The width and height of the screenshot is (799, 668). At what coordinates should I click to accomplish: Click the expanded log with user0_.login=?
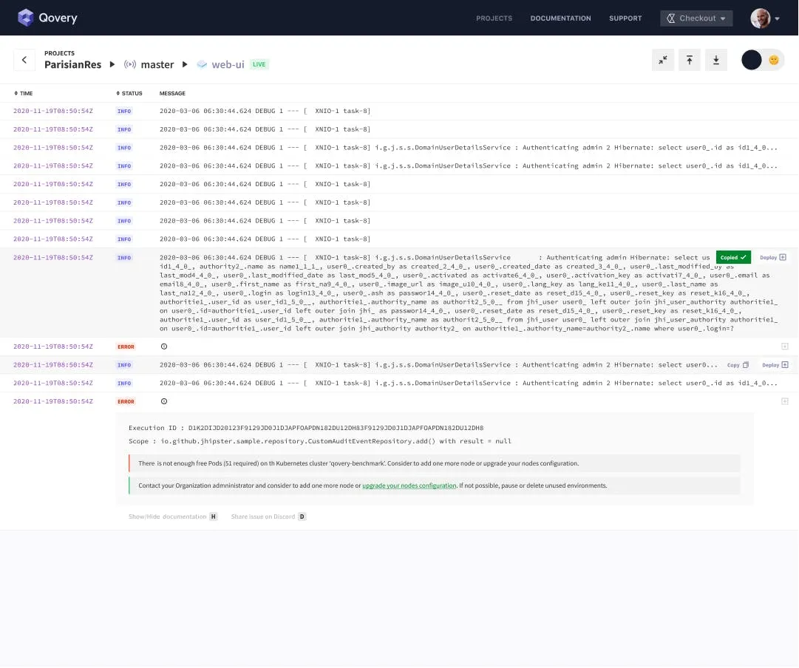[469, 293]
